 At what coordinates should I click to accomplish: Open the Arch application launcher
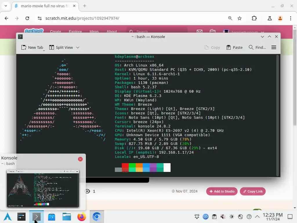click(8, 217)
